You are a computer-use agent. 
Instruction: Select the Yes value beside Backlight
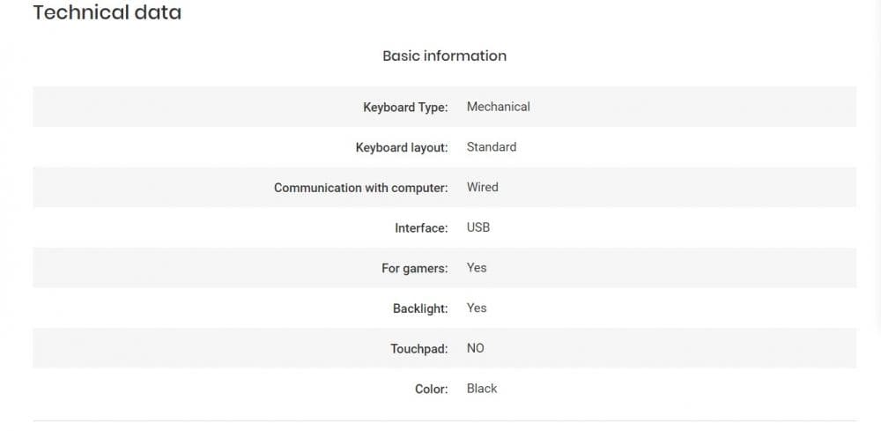(476, 308)
